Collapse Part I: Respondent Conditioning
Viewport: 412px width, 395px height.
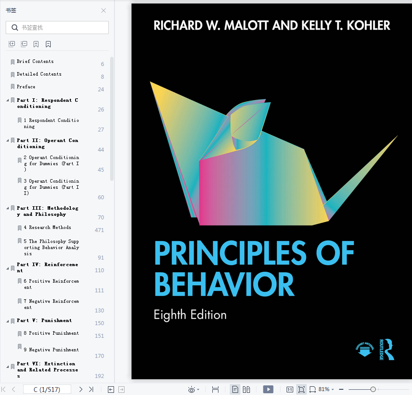(7, 100)
